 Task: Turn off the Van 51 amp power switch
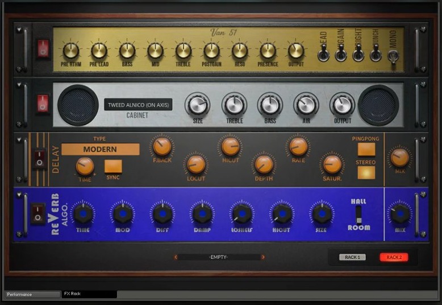click(x=43, y=48)
